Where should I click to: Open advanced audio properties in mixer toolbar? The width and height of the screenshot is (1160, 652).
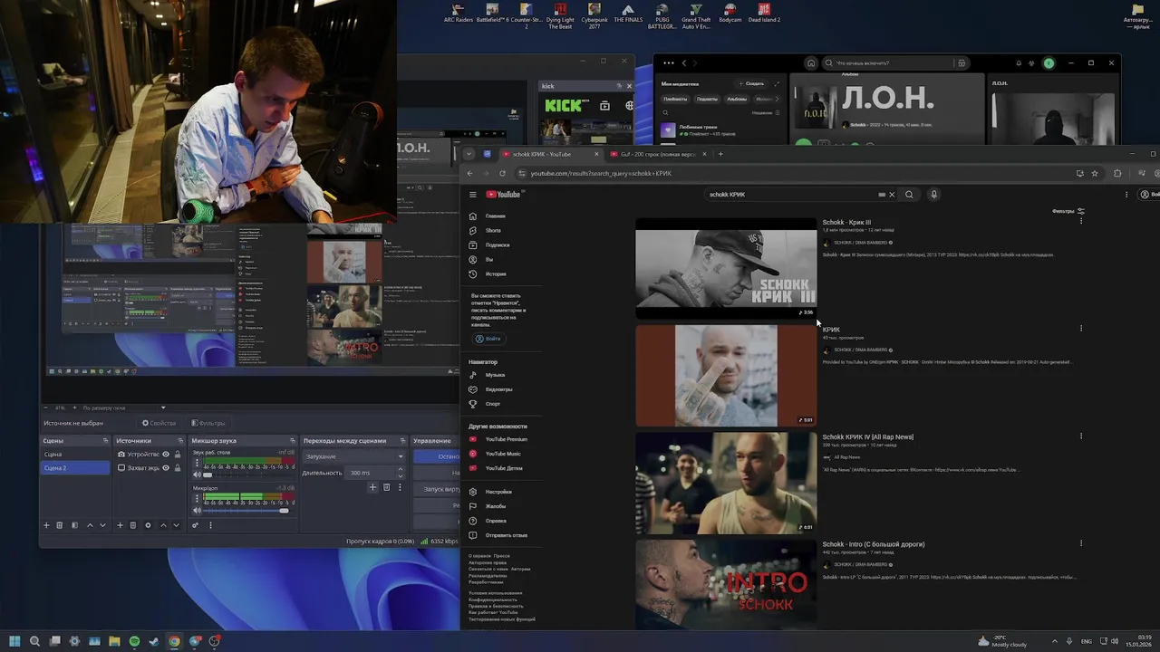(195, 525)
